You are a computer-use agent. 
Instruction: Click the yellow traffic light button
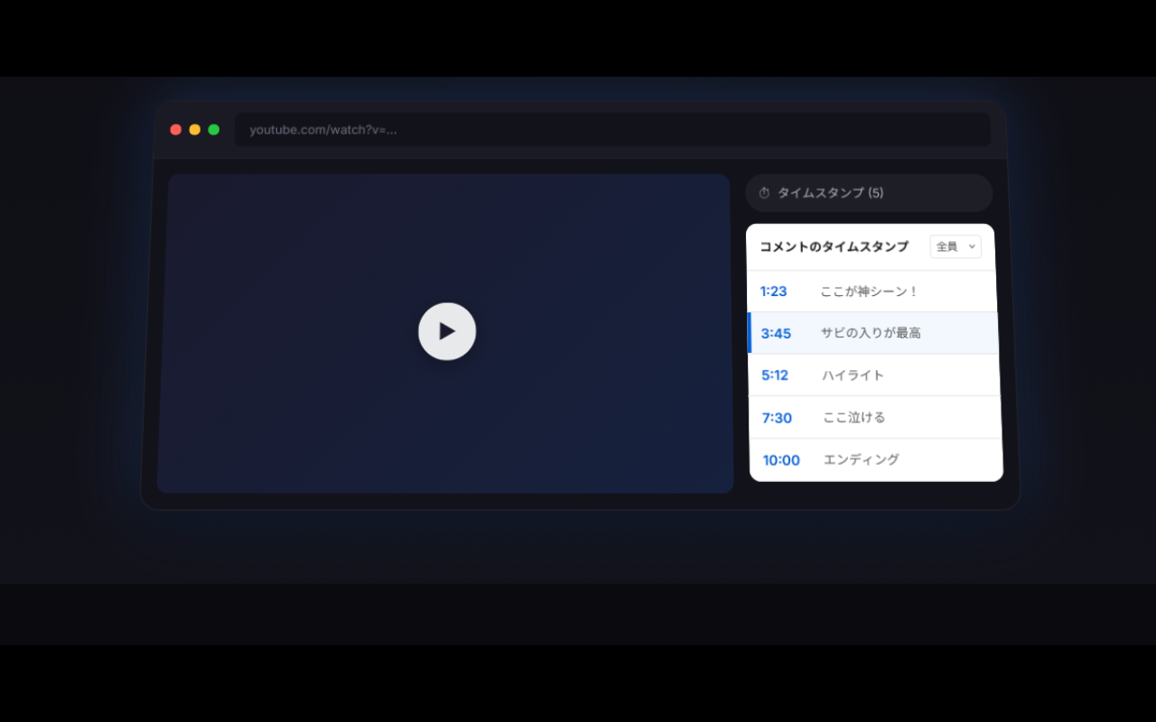194,129
